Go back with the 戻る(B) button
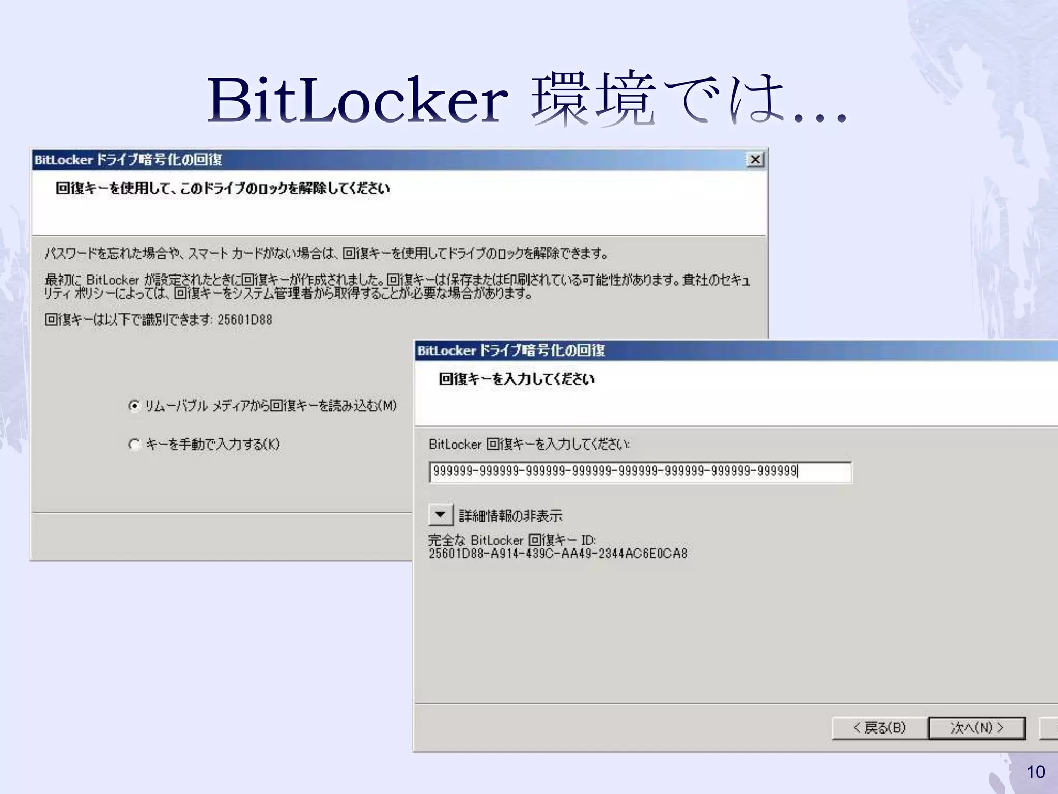The height and width of the screenshot is (794, 1058). point(879,728)
